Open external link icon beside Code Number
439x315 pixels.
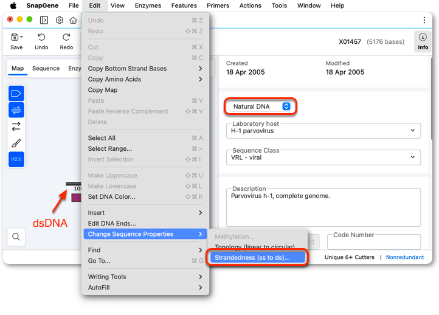[311, 241]
